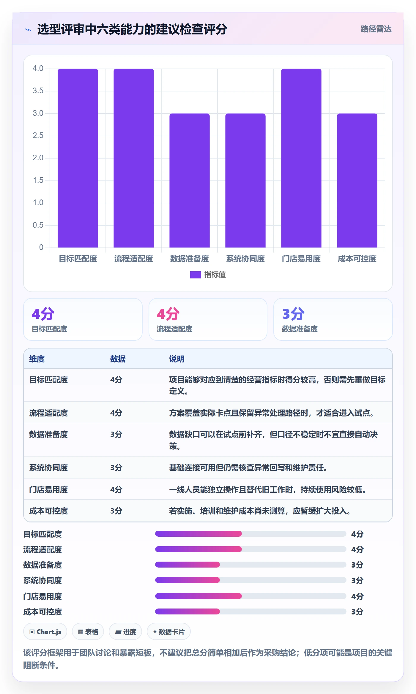Click the 4.0 y-axis tick label
Screen dimensions: 416x694
pyautogui.click(x=38, y=69)
